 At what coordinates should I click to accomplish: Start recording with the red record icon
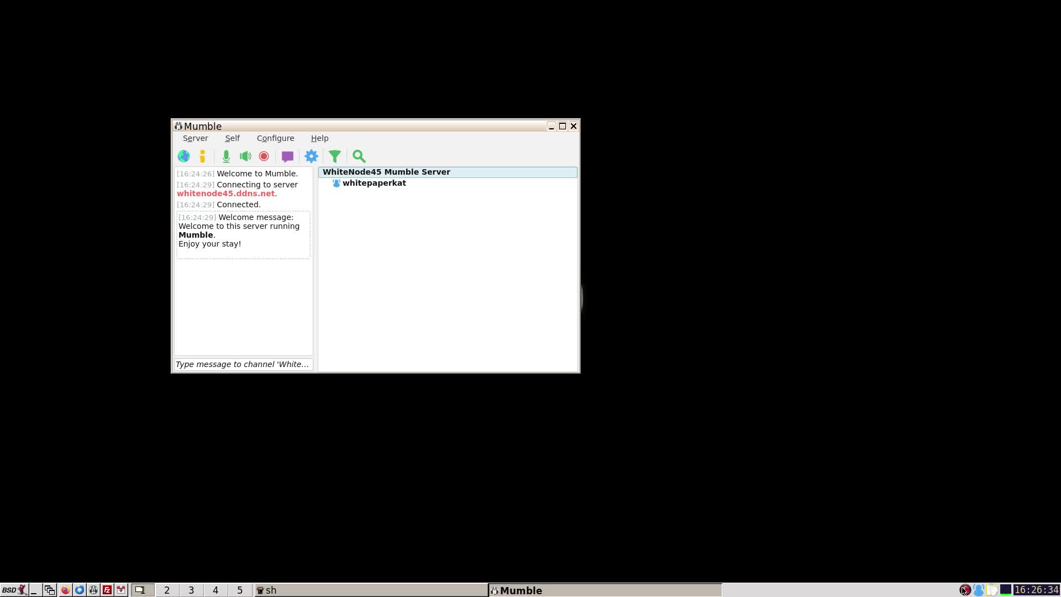tap(264, 156)
